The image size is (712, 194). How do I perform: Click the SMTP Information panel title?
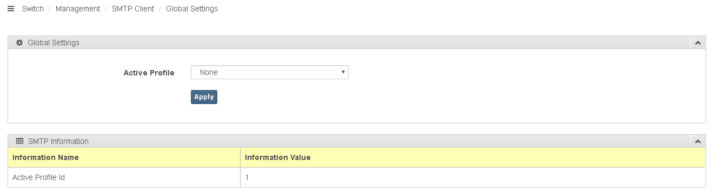tap(58, 141)
